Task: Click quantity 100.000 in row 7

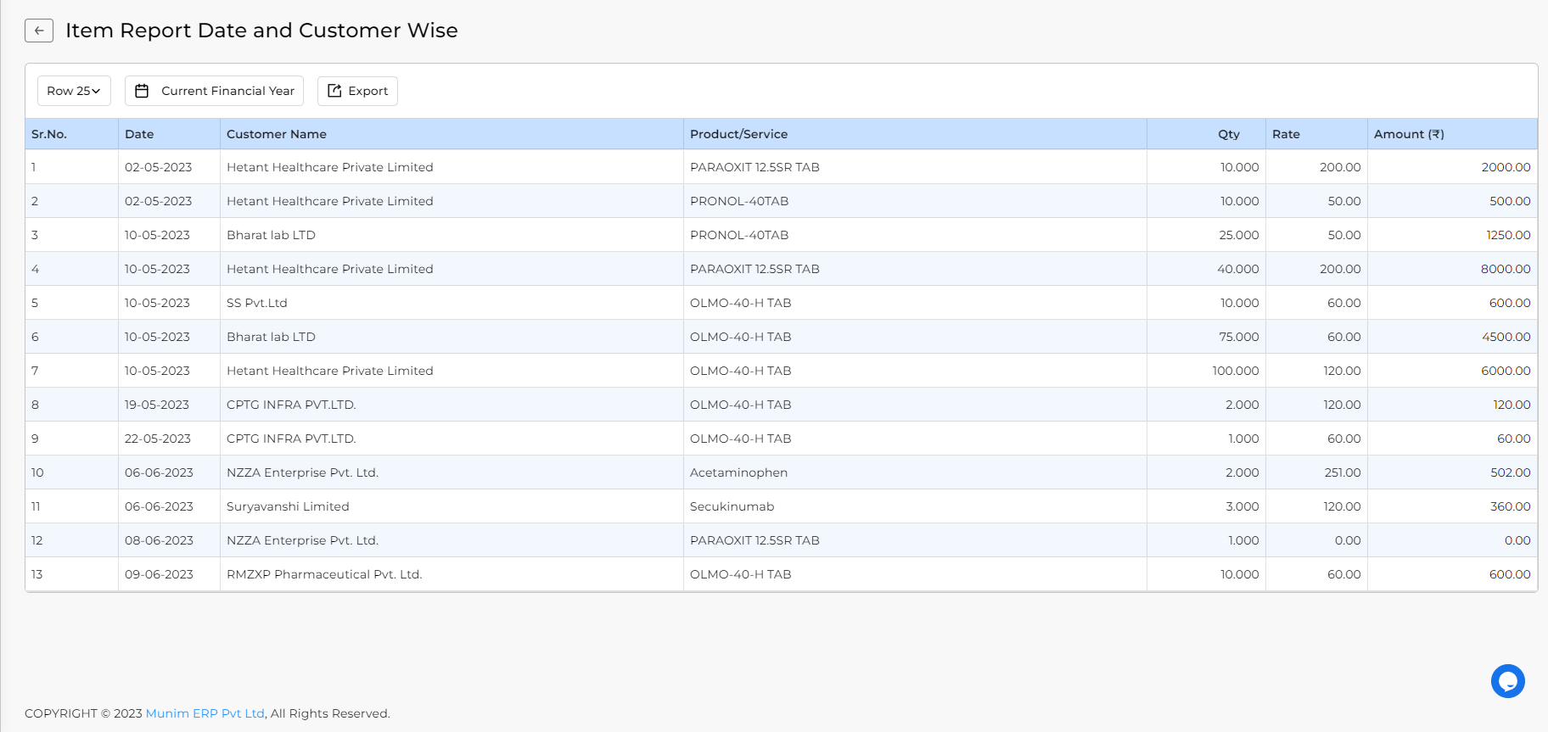Action: (x=1236, y=371)
